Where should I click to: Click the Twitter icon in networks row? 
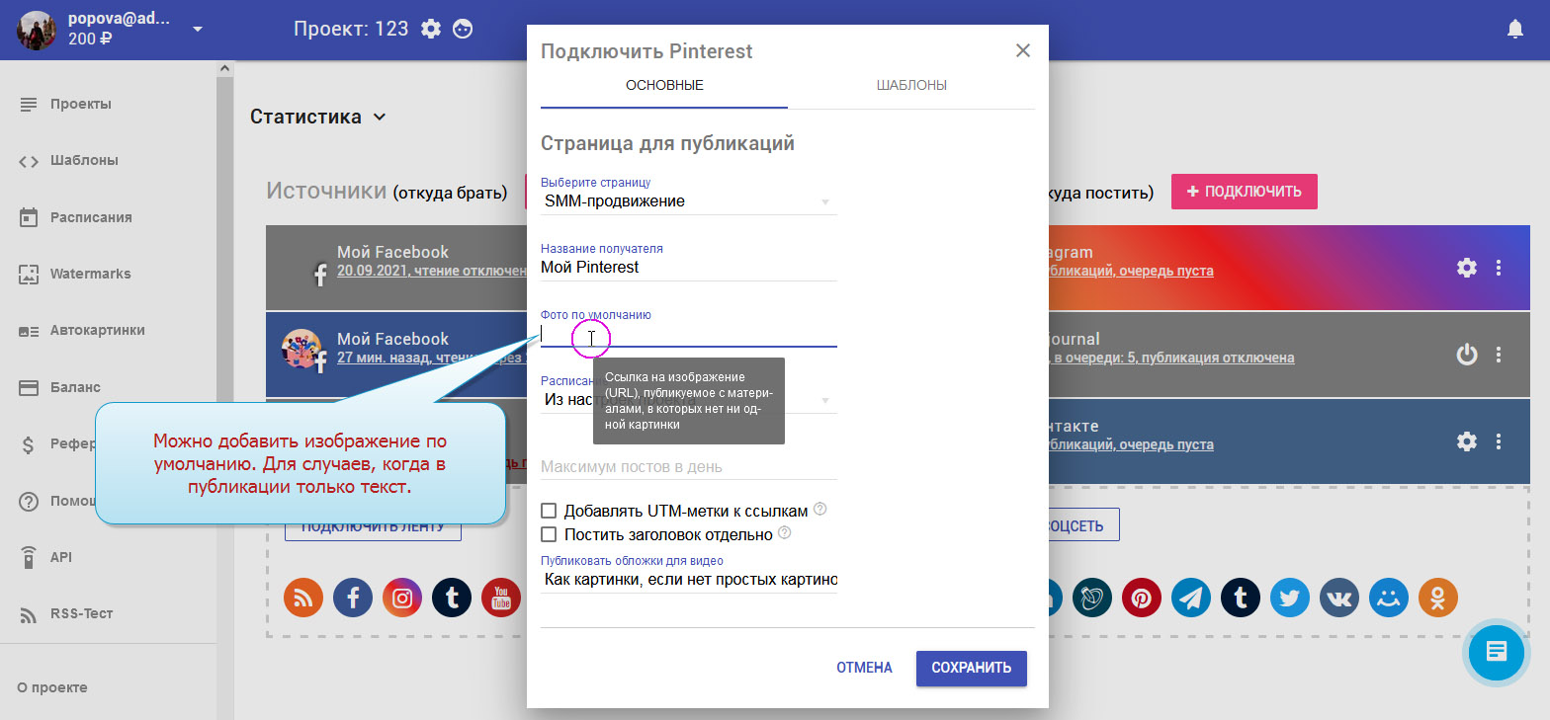click(x=1290, y=598)
